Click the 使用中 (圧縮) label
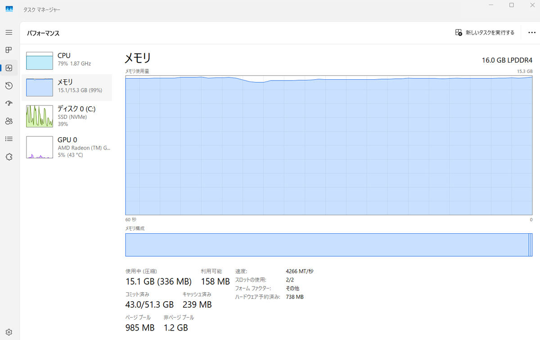The width and height of the screenshot is (540, 340). (141, 271)
